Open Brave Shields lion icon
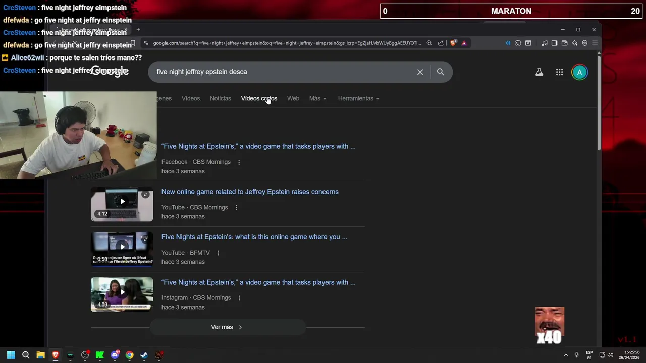The image size is (646, 363). tap(453, 43)
